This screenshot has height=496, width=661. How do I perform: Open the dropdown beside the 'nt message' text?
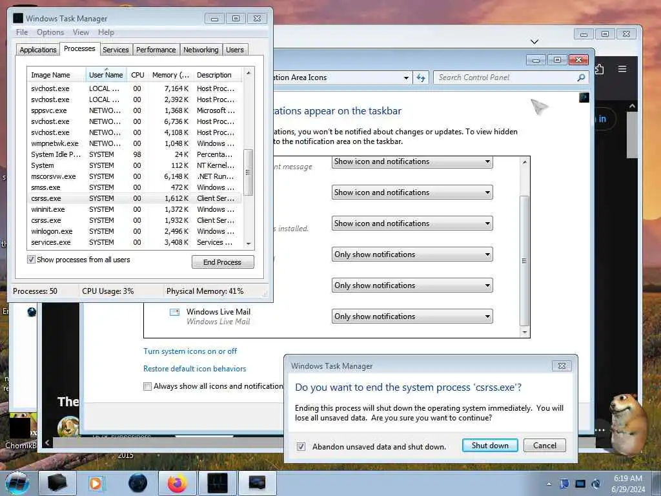pos(412,161)
